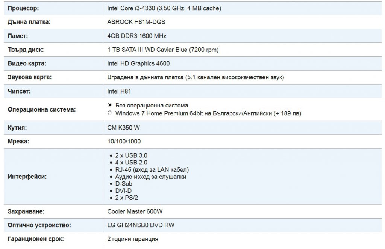
Task: Click the 'Памет:' label
Action: tap(18, 36)
